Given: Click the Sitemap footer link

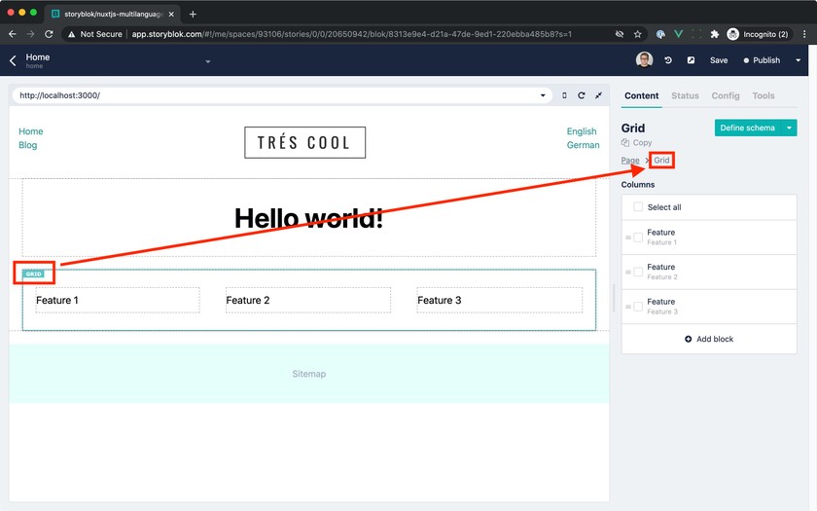Looking at the screenshot, I should pyautogui.click(x=309, y=374).
